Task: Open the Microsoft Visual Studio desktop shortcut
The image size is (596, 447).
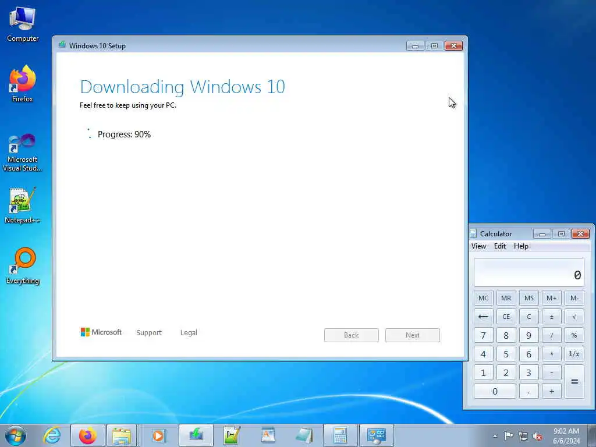Action: click(23, 152)
